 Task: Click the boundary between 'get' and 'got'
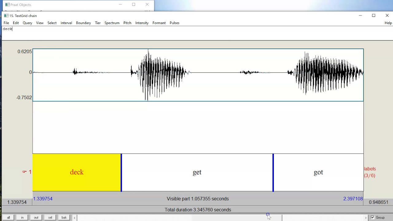pyautogui.click(x=273, y=172)
